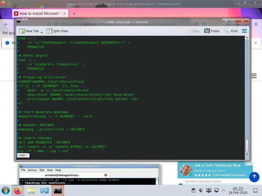Click '+# Preparing arch-chroot' comment line
Image resolution: width=262 pixels, height=196 pixels.
click(42, 77)
